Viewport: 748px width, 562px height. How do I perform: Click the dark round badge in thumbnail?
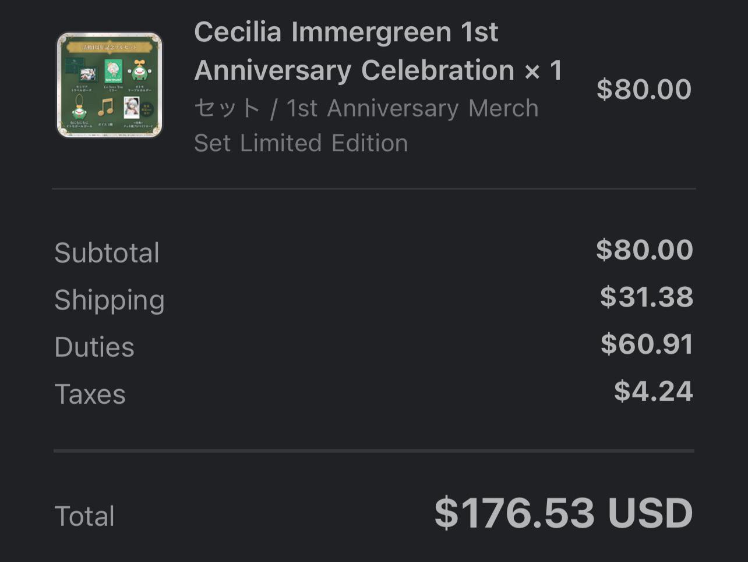pyautogui.click(x=146, y=109)
